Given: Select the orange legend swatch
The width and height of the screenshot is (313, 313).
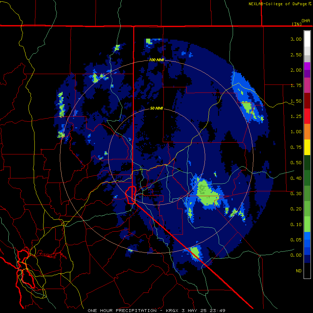Looking at the screenshot, I should [307, 132].
